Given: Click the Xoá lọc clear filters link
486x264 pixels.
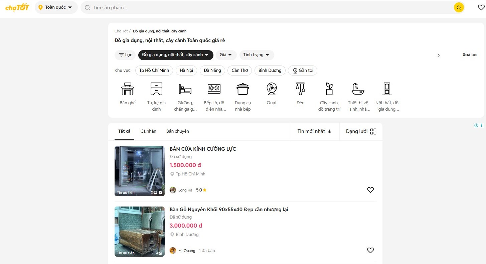Looking at the screenshot, I should (470, 55).
